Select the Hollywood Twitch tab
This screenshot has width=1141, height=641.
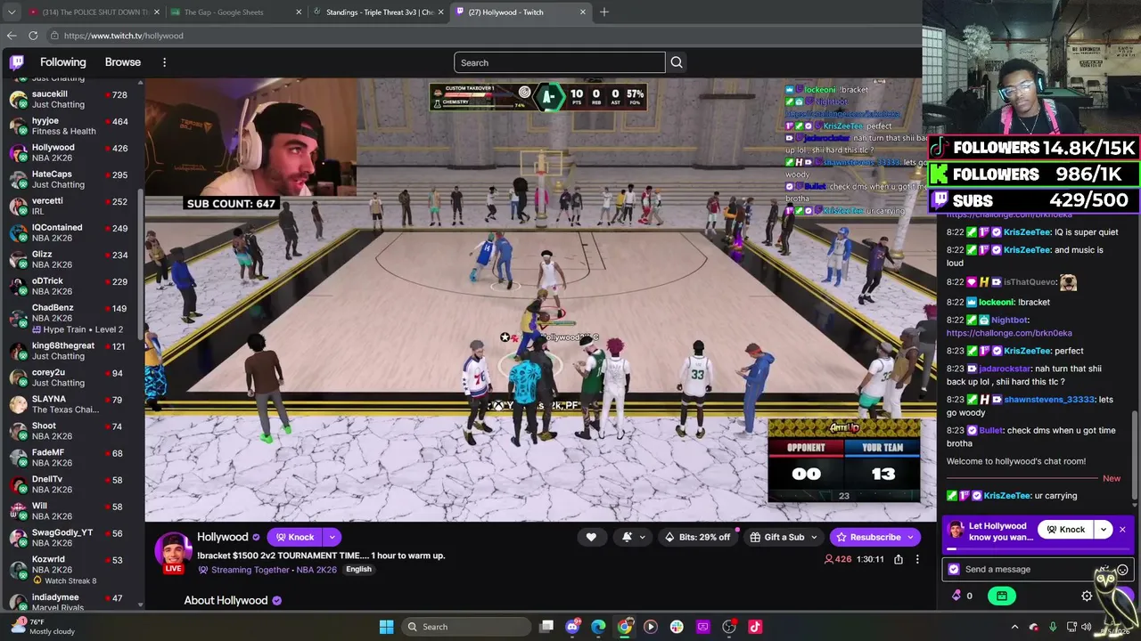tap(521, 12)
